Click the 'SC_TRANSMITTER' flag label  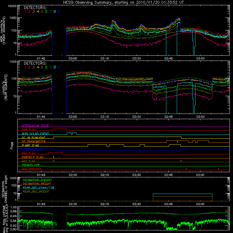pyautogui.click(x=34, y=142)
